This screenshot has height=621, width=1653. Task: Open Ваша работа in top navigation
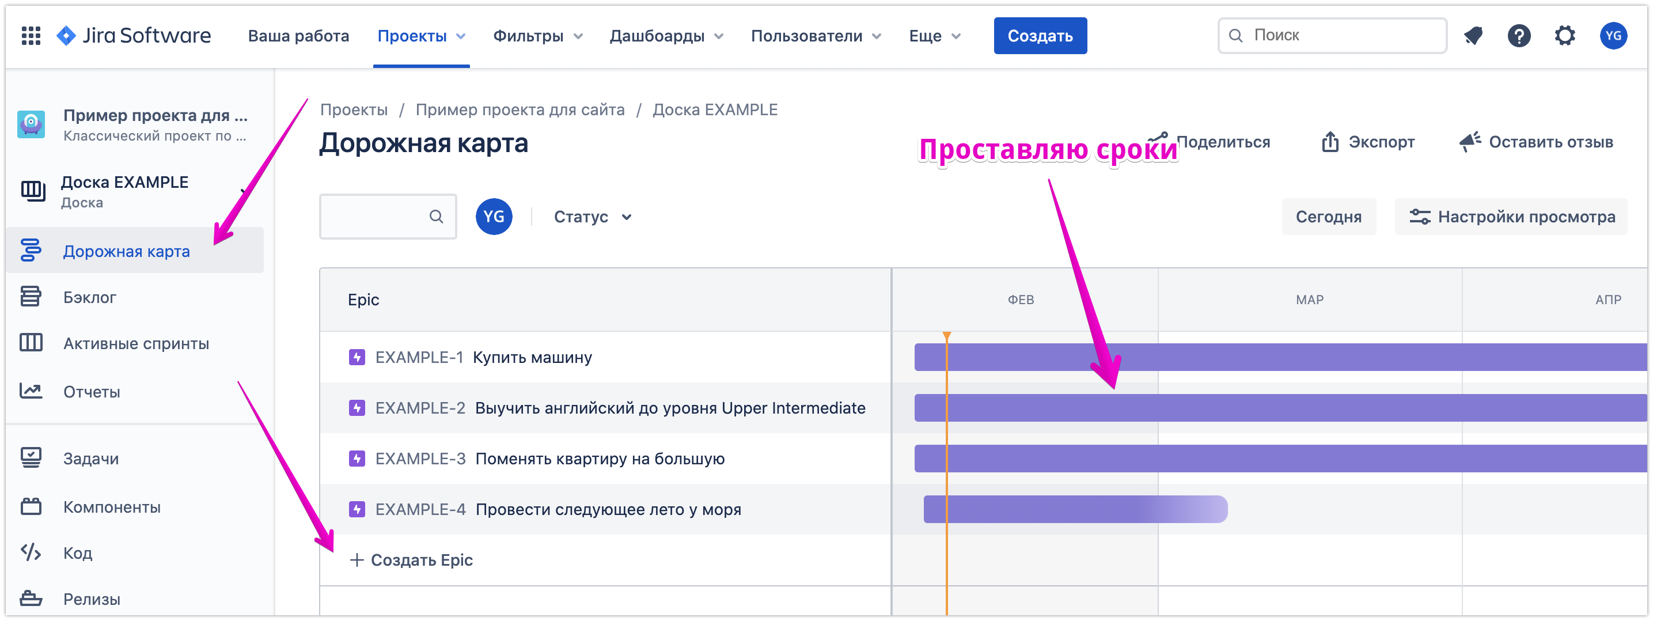click(298, 36)
